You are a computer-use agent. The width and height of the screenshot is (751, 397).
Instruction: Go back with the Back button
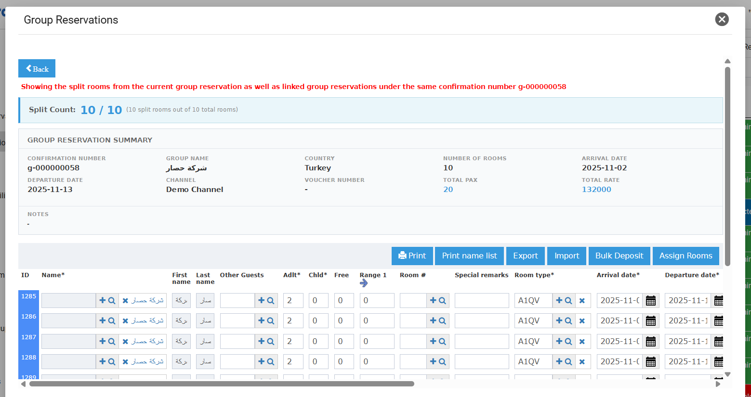tap(37, 68)
